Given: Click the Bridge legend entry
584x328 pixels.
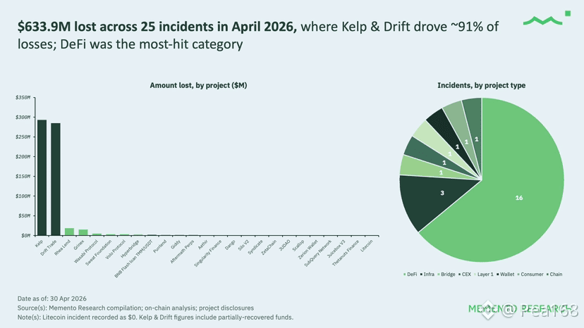Looking at the screenshot, I should [446, 275].
